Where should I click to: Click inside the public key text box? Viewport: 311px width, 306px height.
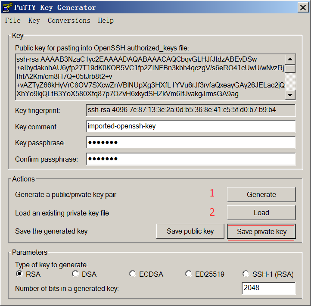click(x=150, y=77)
